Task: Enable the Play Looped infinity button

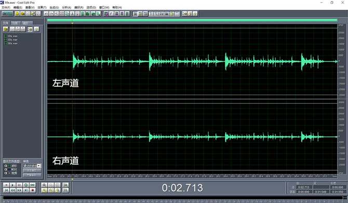Action: [33, 185]
